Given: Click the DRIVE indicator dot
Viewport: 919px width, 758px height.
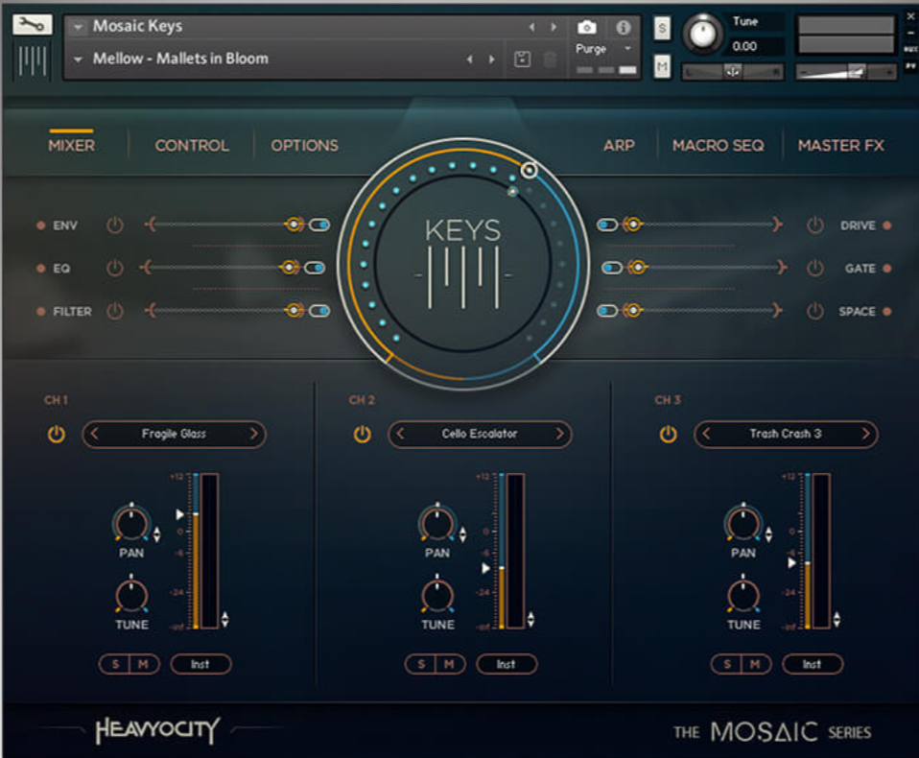Looking at the screenshot, I should 886,225.
